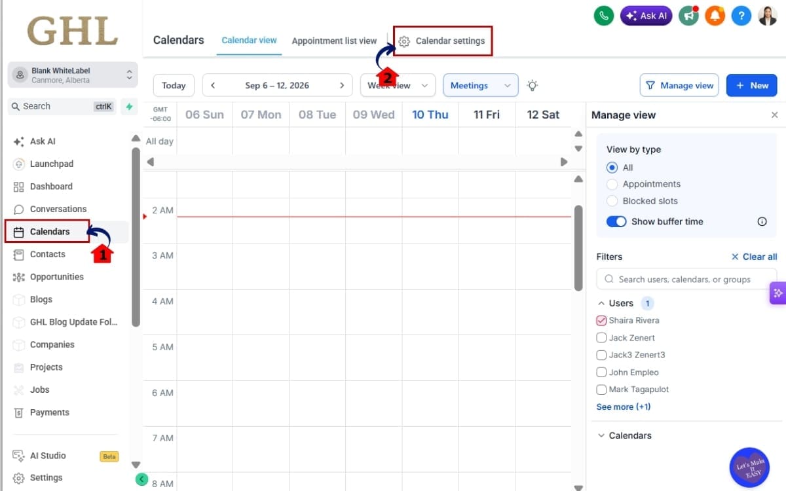Click See more (+1) users link

pos(624,407)
